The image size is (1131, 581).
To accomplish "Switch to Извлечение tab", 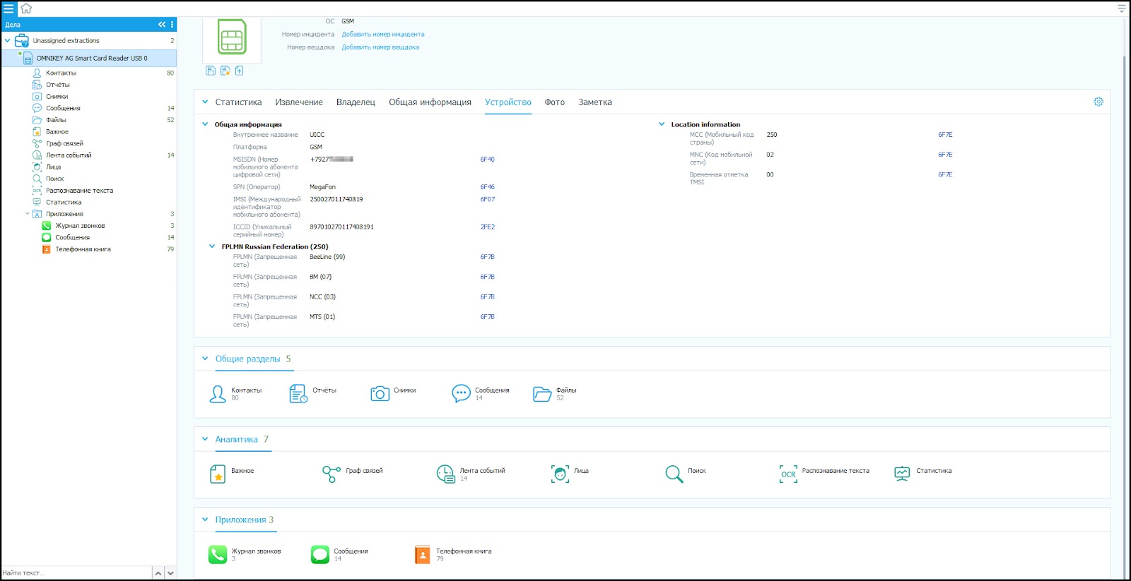I will pyautogui.click(x=299, y=102).
